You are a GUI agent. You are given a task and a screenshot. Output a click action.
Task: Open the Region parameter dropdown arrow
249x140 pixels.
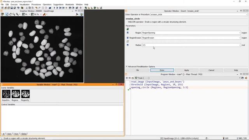click(240, 33)
